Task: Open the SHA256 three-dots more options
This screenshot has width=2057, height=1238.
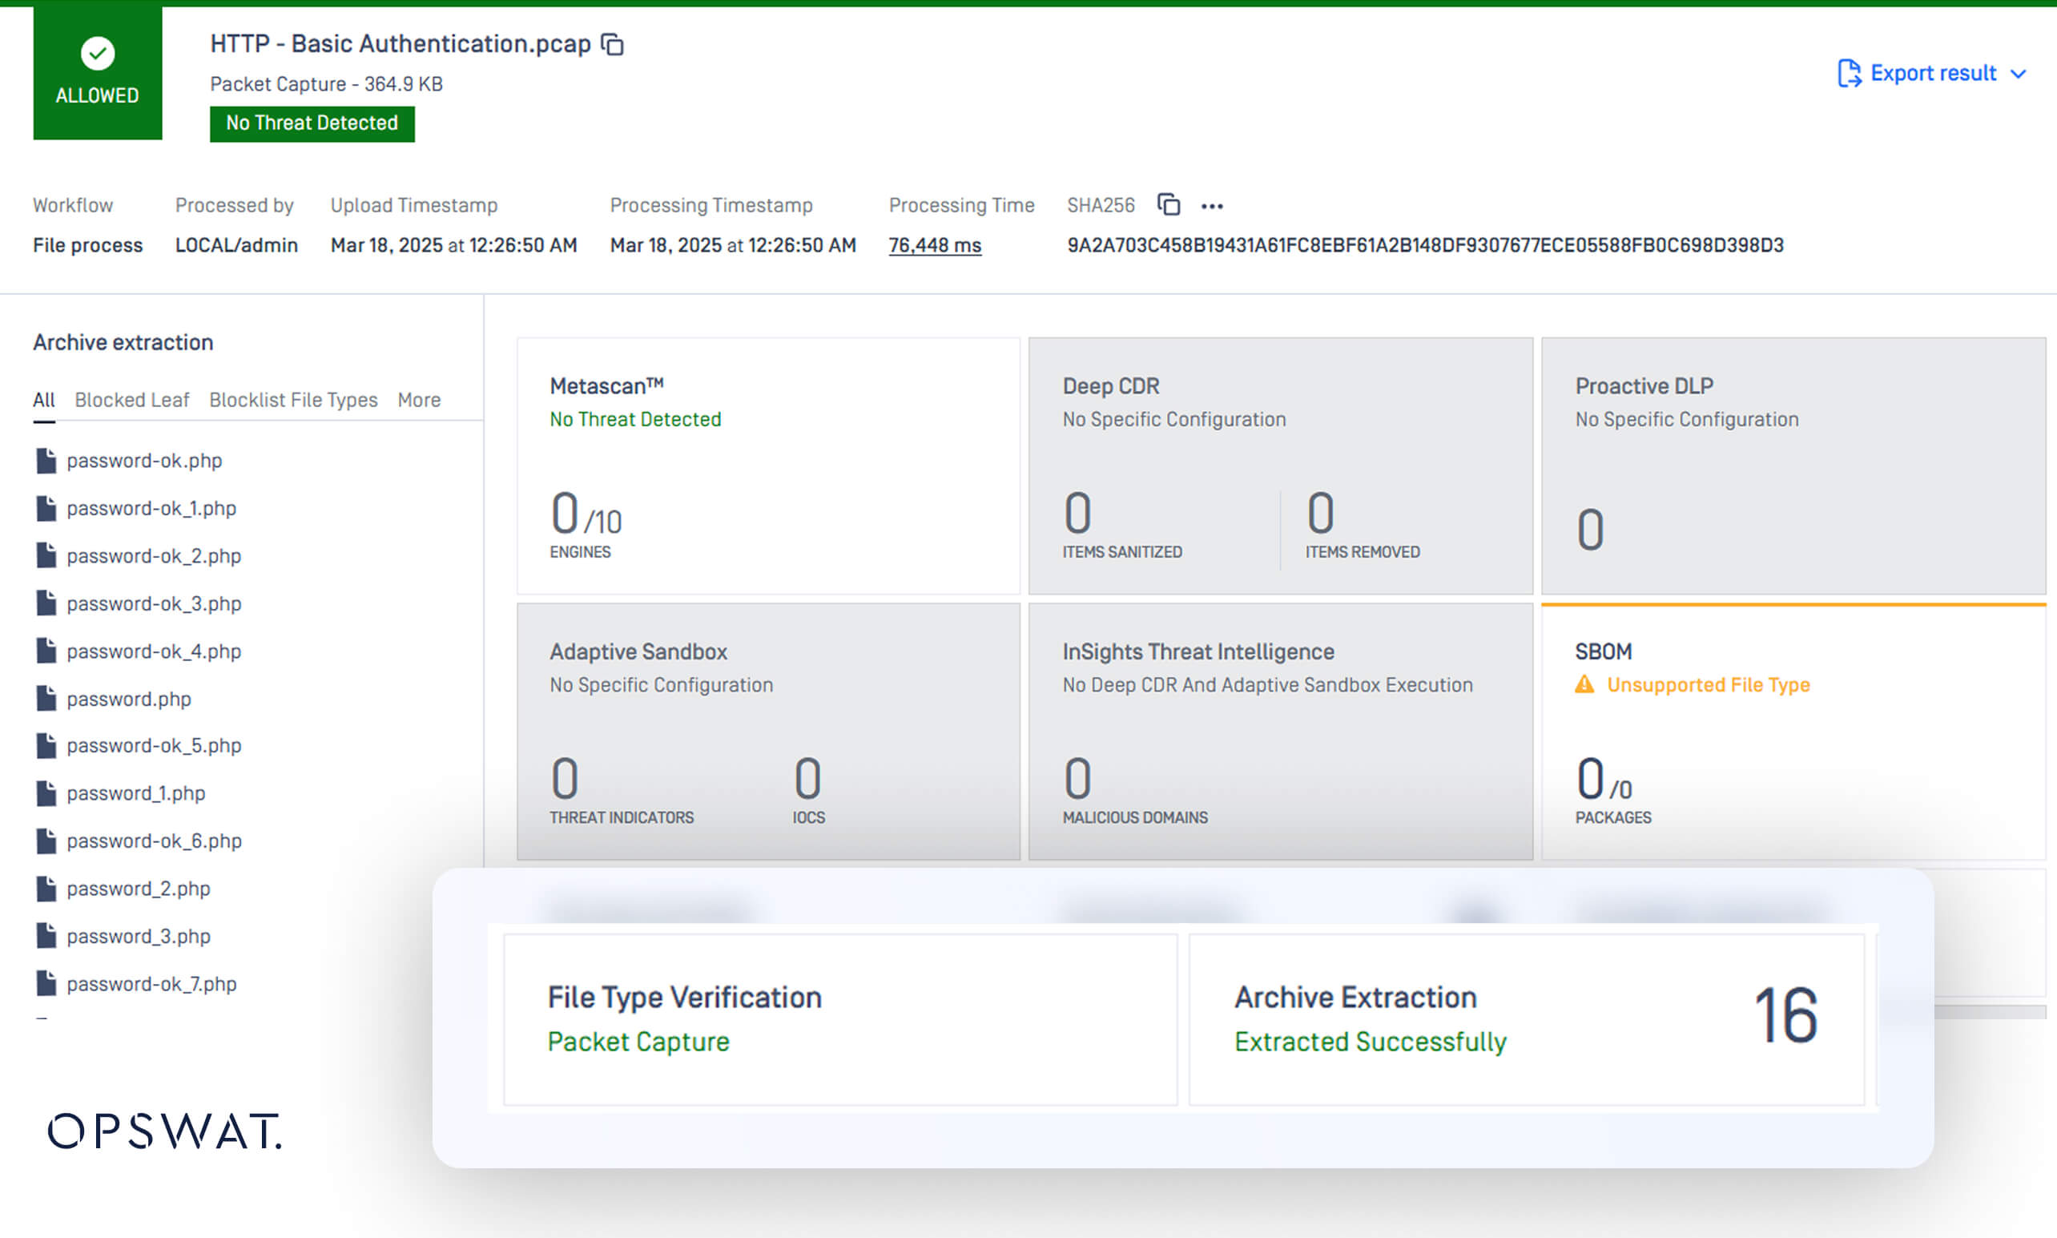Action: click(1211, 206)
